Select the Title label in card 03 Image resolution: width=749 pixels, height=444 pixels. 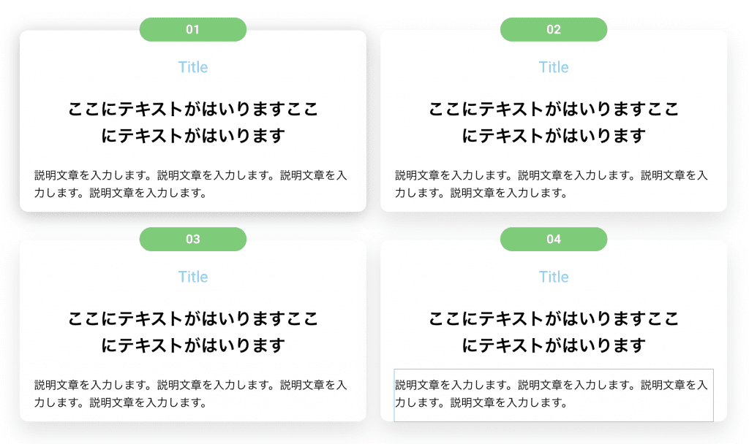coord(193,277)
